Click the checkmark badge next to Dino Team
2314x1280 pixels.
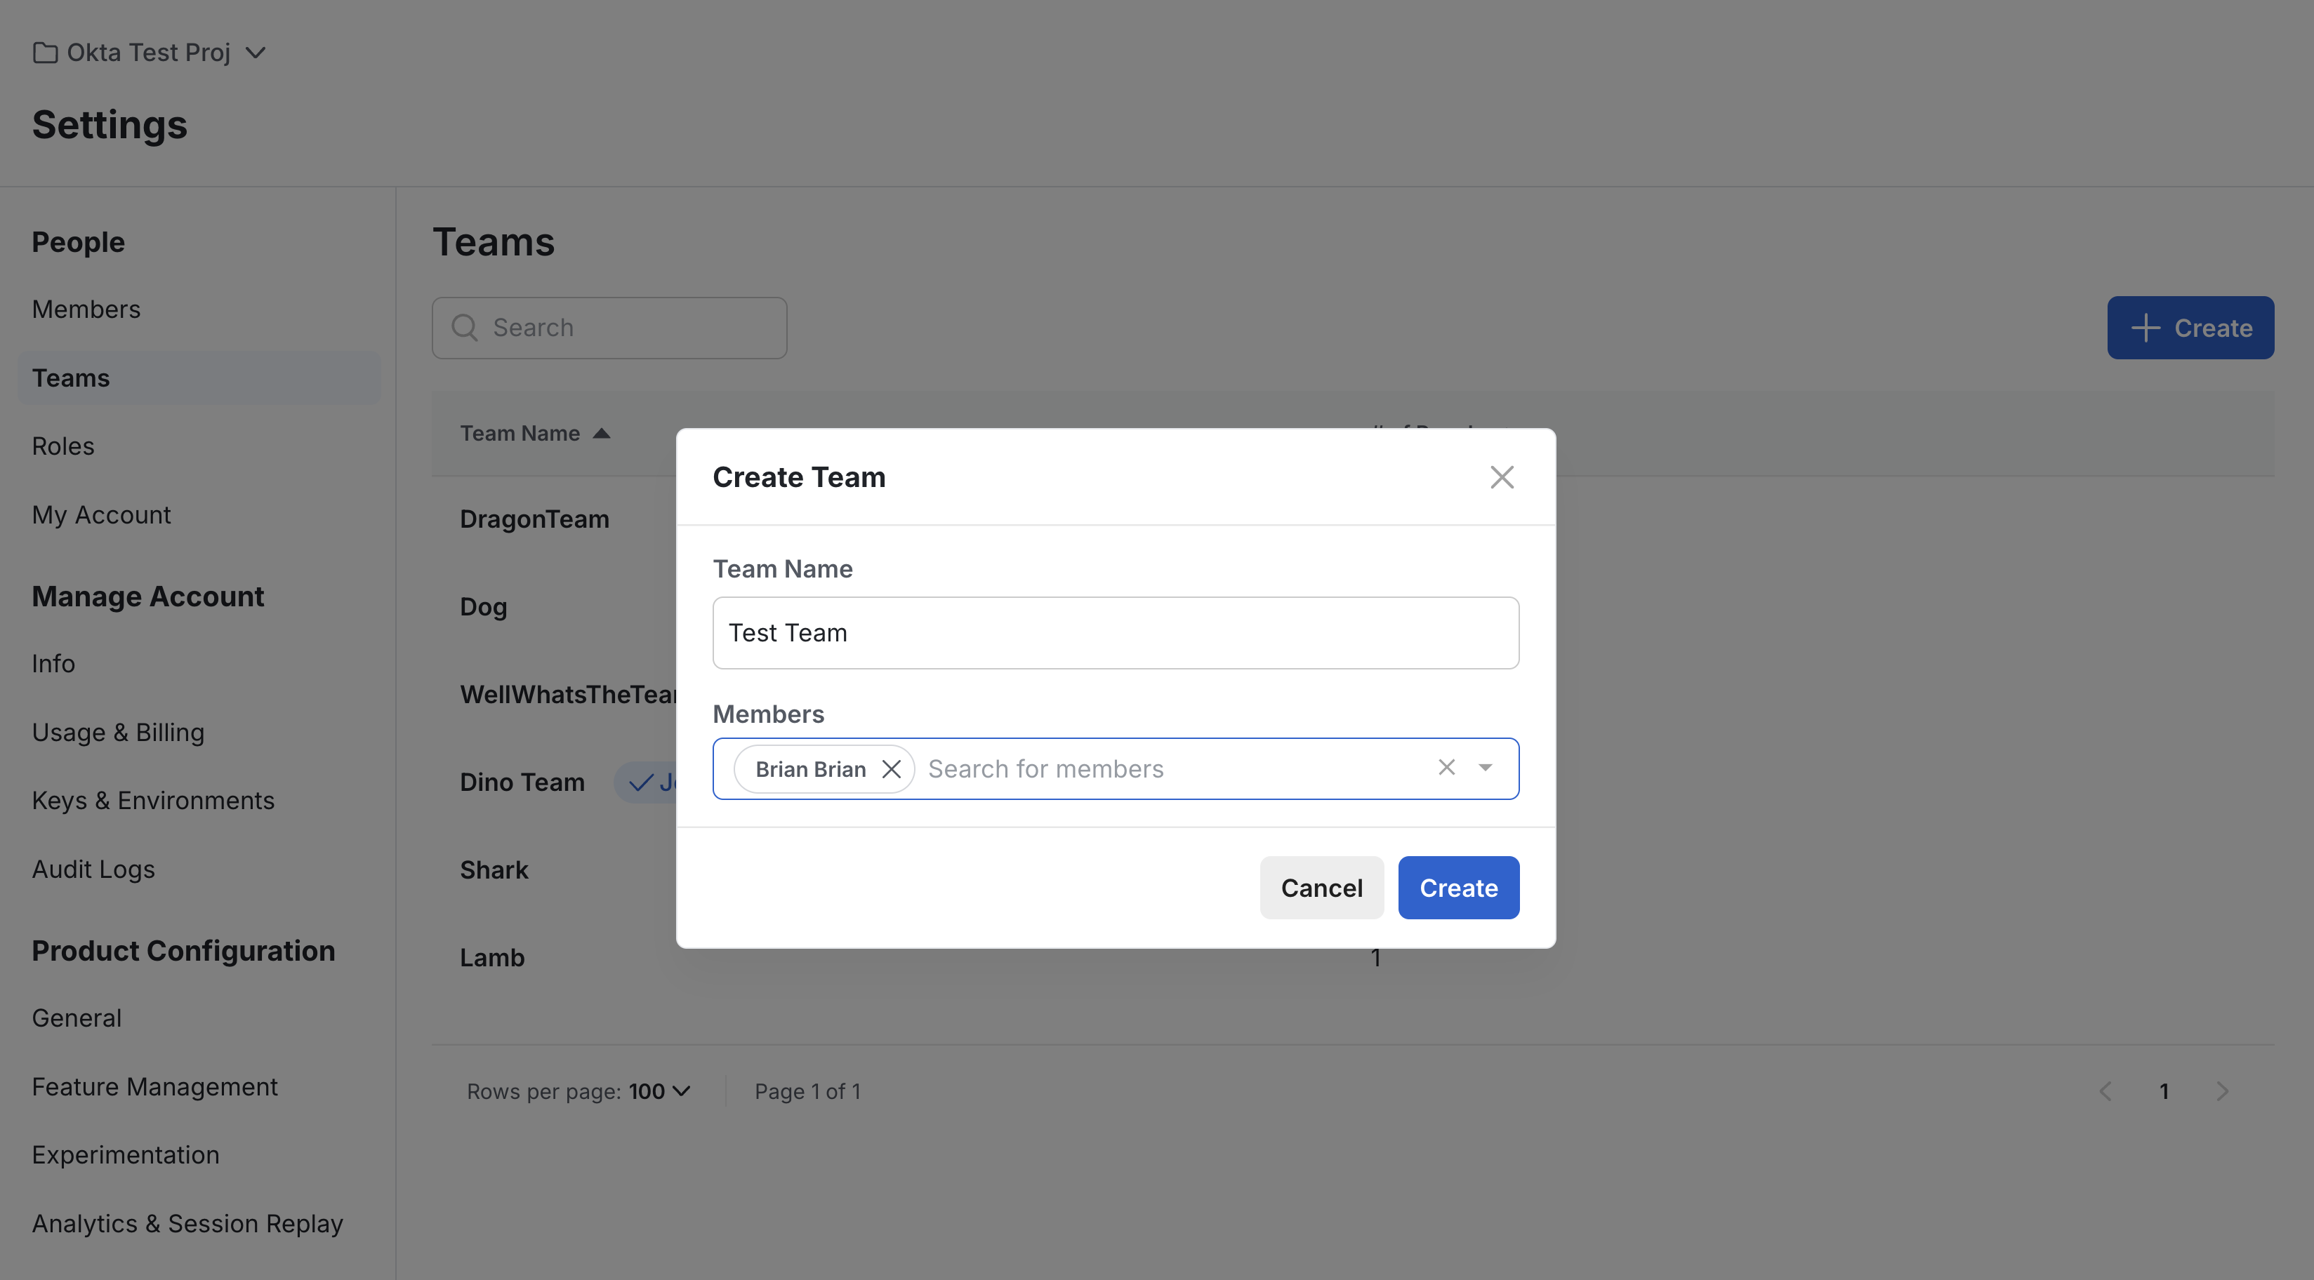[x=640, y=782]
